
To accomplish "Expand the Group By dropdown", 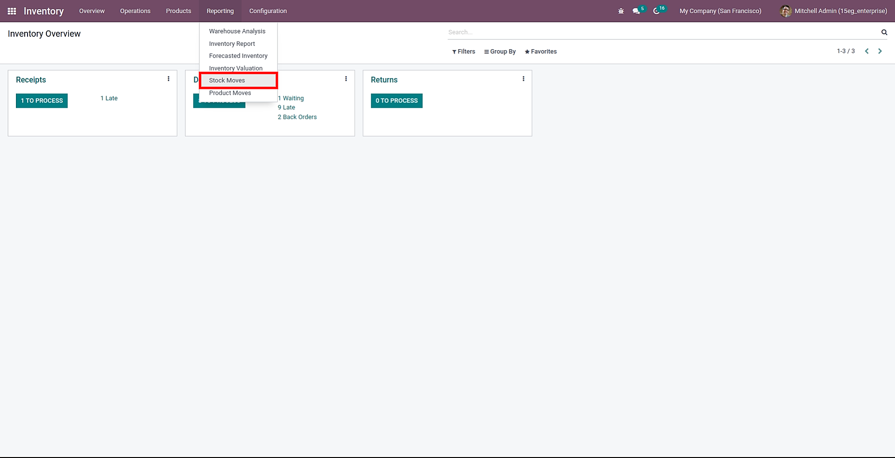I will click(500, 52).
